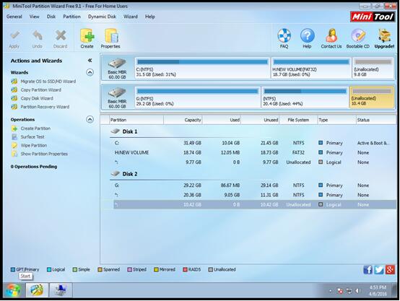Click the Undo arrow toolbar icon
This screenshot has width=400, height=301.
[38, 36]
